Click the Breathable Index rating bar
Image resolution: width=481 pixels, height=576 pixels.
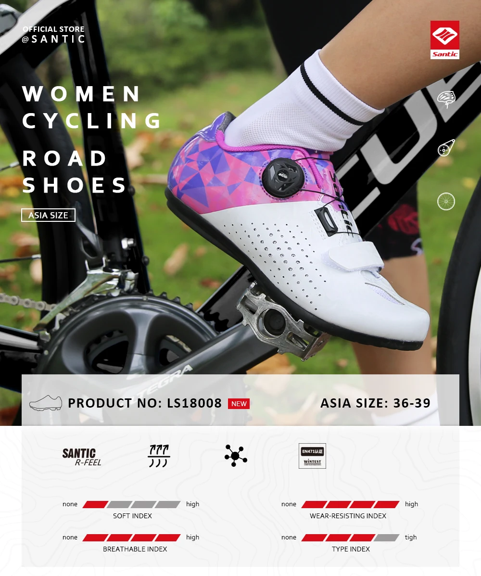click(x=131, y=538)
